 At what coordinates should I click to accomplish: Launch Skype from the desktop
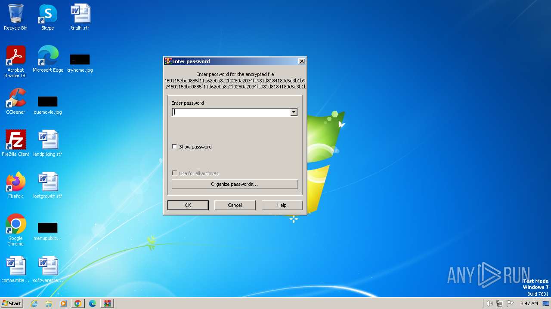(x=47, y=17)
